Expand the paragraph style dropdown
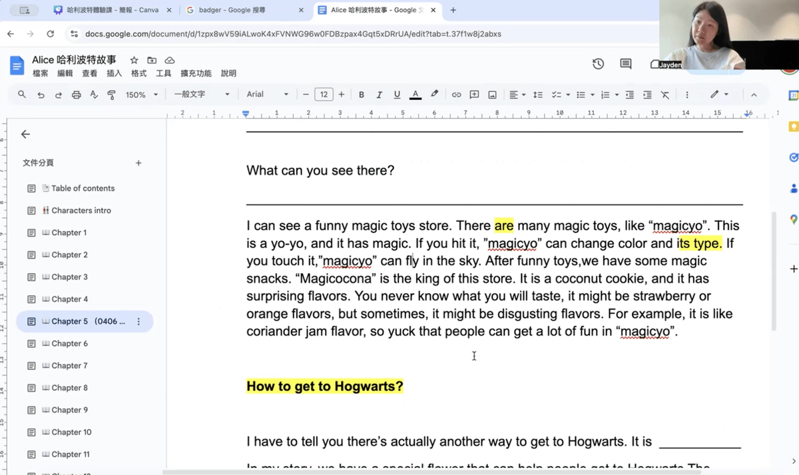The width and height of the screenshot is (799, 475). click(201, 95)
